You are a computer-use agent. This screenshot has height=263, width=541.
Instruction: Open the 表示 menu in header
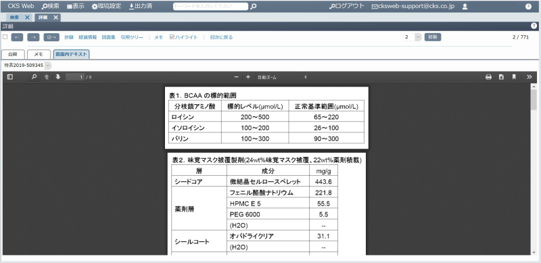pyautogui.click(x=75, y=6)
